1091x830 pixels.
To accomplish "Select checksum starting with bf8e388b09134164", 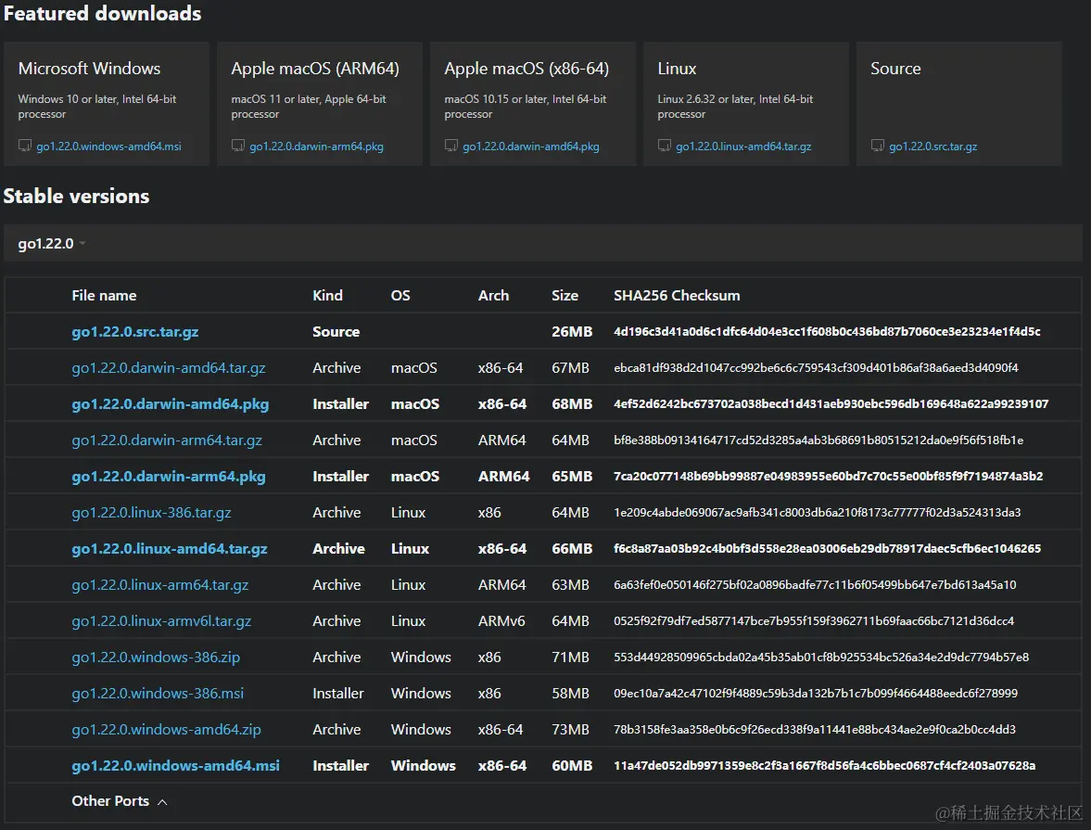I will coord(819,441).
